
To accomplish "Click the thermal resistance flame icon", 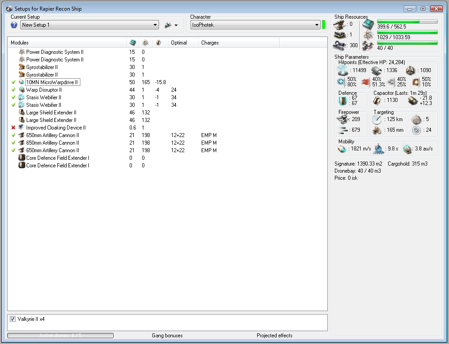I will (x=366, y=82).
